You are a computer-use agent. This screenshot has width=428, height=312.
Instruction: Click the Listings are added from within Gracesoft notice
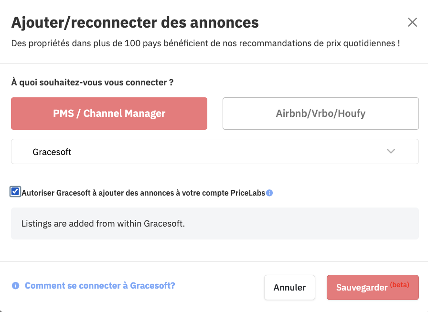click(x=215, y=223)
